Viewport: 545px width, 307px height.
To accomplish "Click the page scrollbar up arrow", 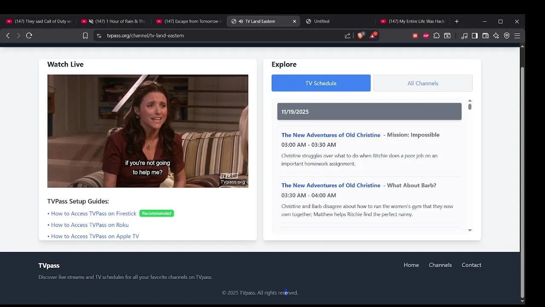I will click(522, 46).
